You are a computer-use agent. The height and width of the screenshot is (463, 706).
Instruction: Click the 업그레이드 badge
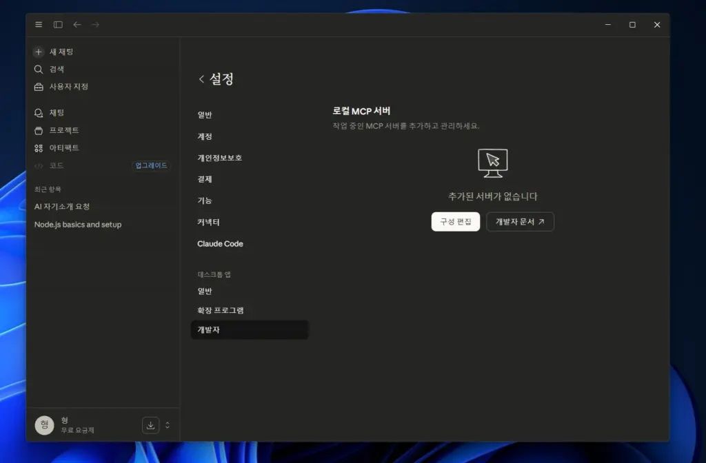(x=151, y=165)
